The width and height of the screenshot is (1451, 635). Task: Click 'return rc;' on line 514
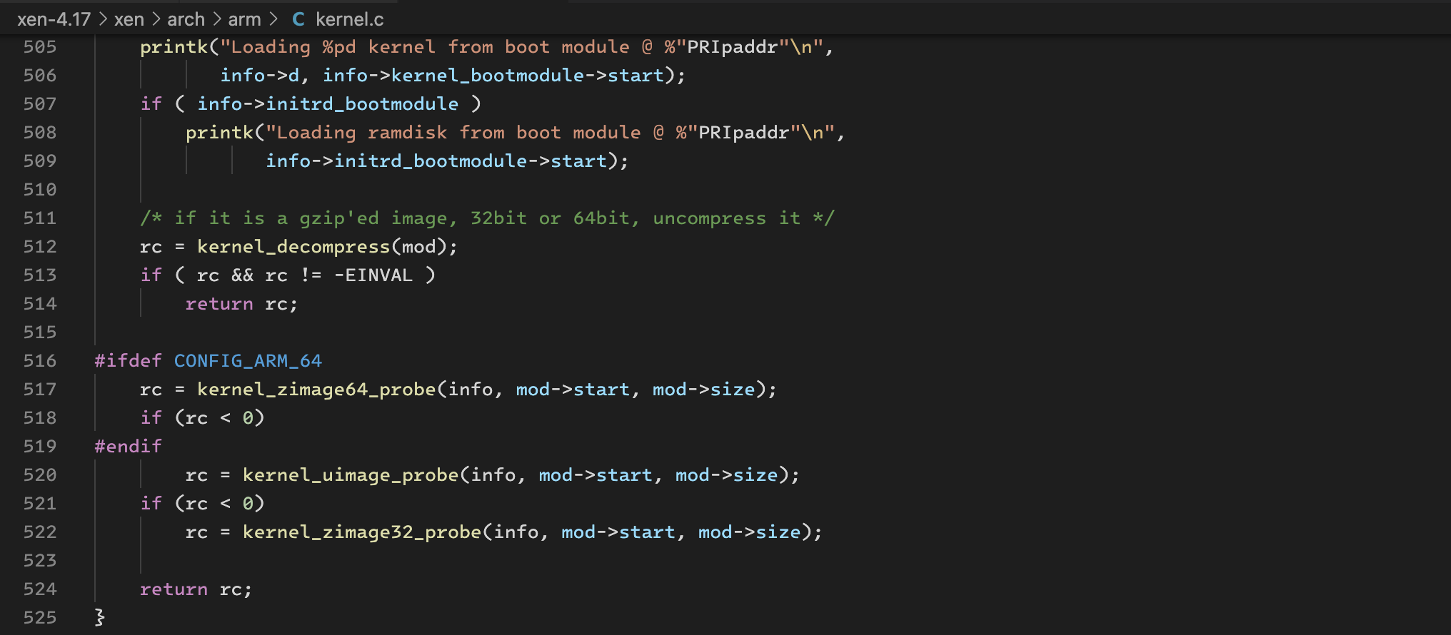point(241,304)
